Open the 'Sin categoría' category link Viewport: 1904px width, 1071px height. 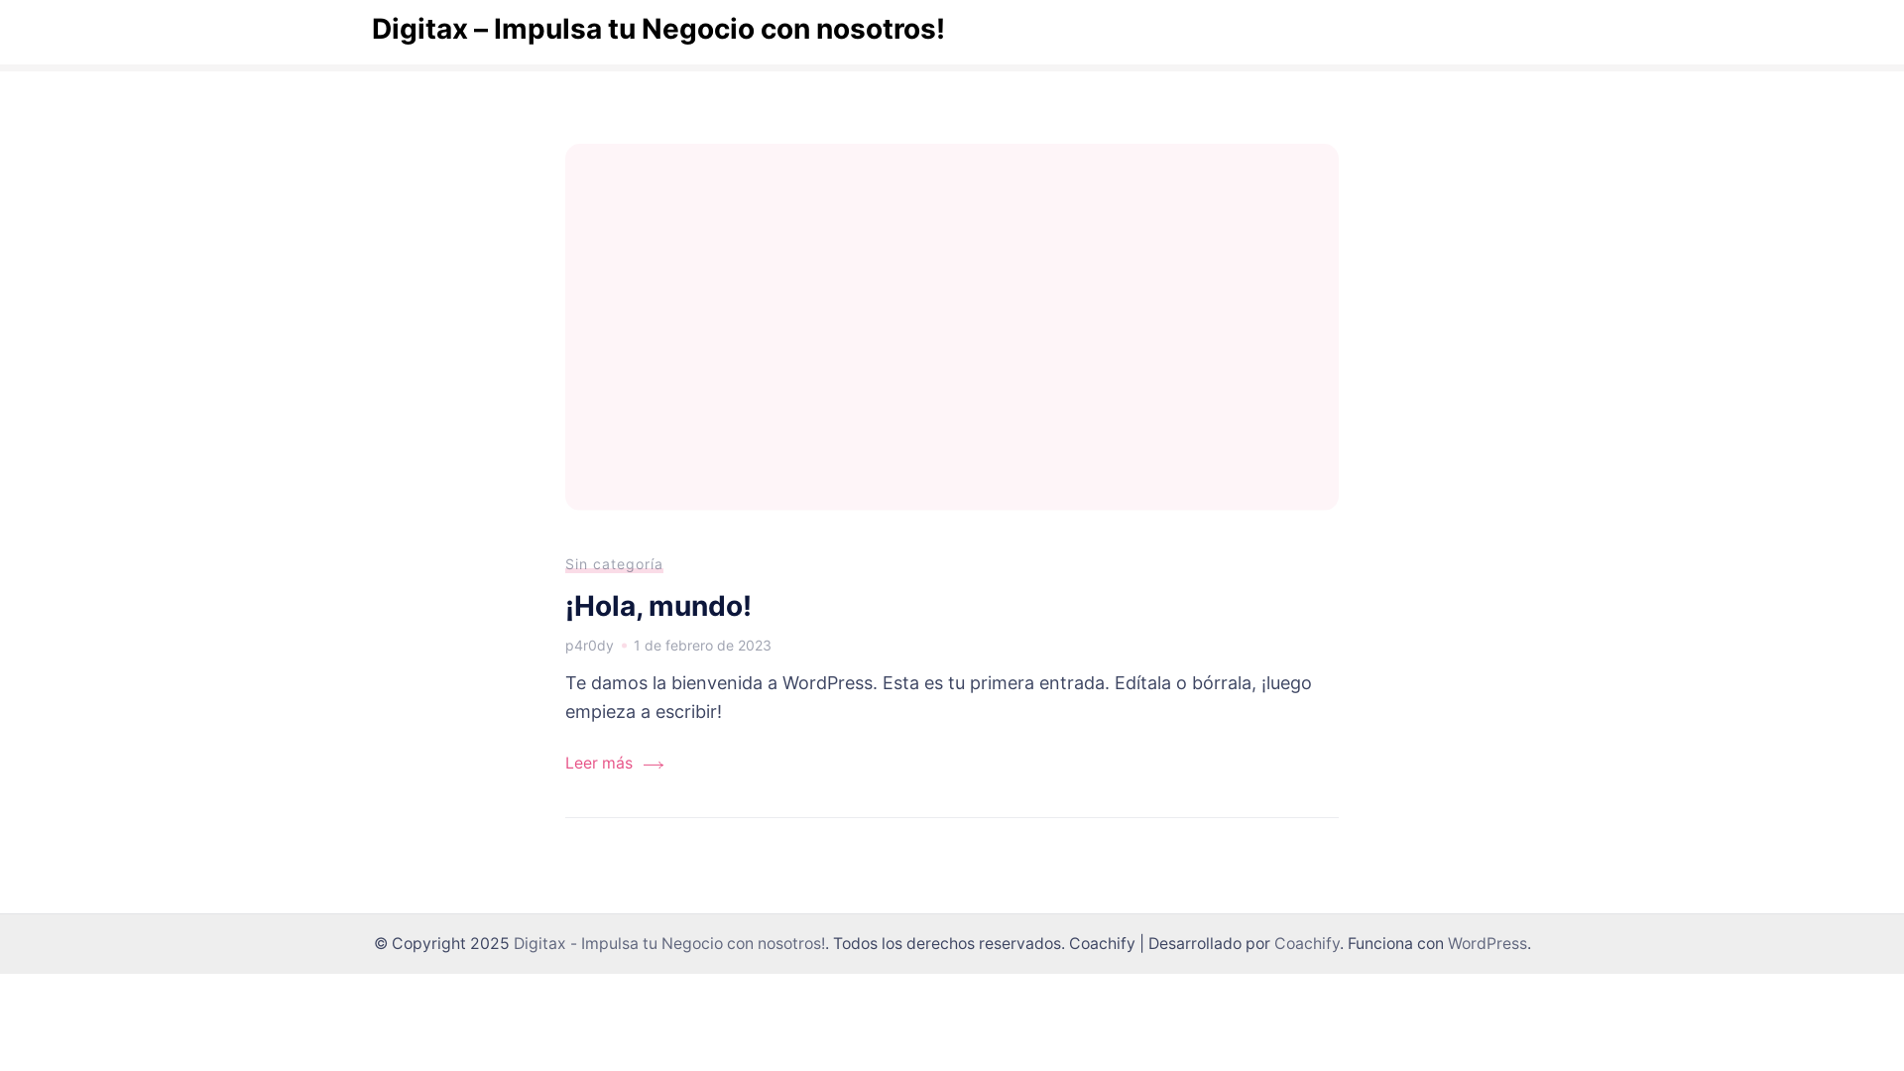[x=614, y=564]
